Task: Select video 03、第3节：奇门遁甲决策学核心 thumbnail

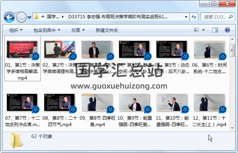Action: [x=97, y=49]
